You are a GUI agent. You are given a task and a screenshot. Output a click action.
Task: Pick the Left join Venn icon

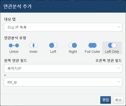click(53, 45)
